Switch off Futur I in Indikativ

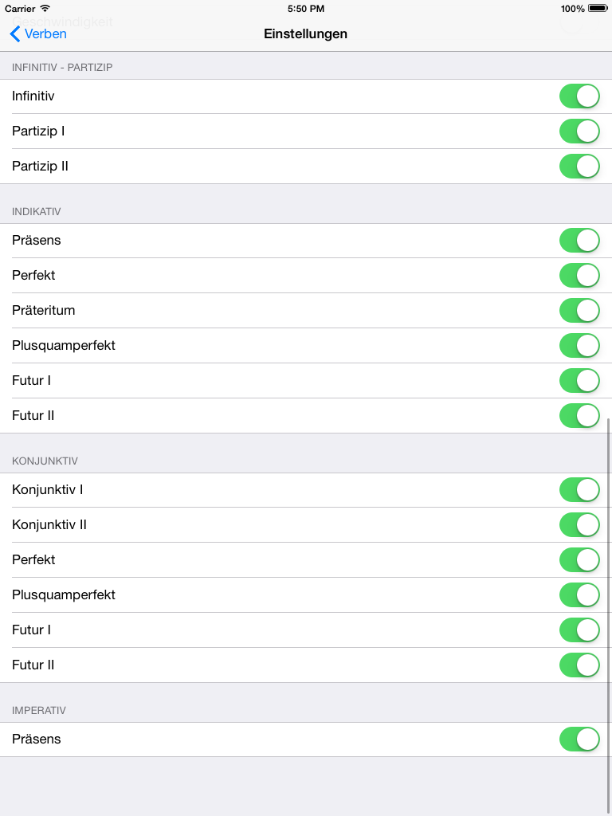tap(579, 380)
